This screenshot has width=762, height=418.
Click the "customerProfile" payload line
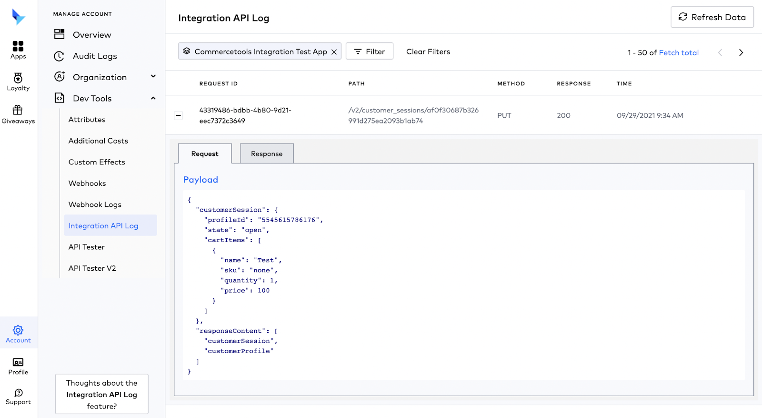[239, 351]
